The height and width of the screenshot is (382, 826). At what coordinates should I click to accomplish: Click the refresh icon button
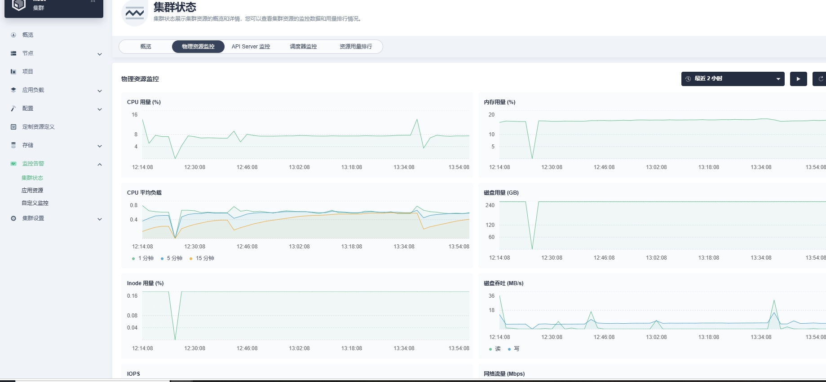coord(820,79)
